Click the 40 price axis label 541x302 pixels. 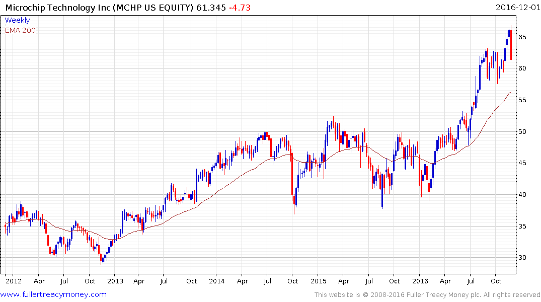(x=522, y=195)
